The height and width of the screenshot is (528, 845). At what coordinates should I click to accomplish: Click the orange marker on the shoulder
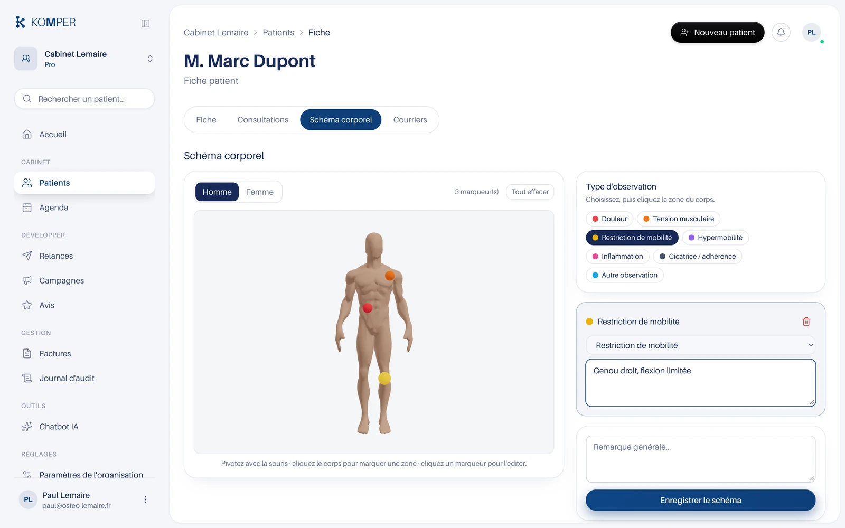[x=390, y=275]
